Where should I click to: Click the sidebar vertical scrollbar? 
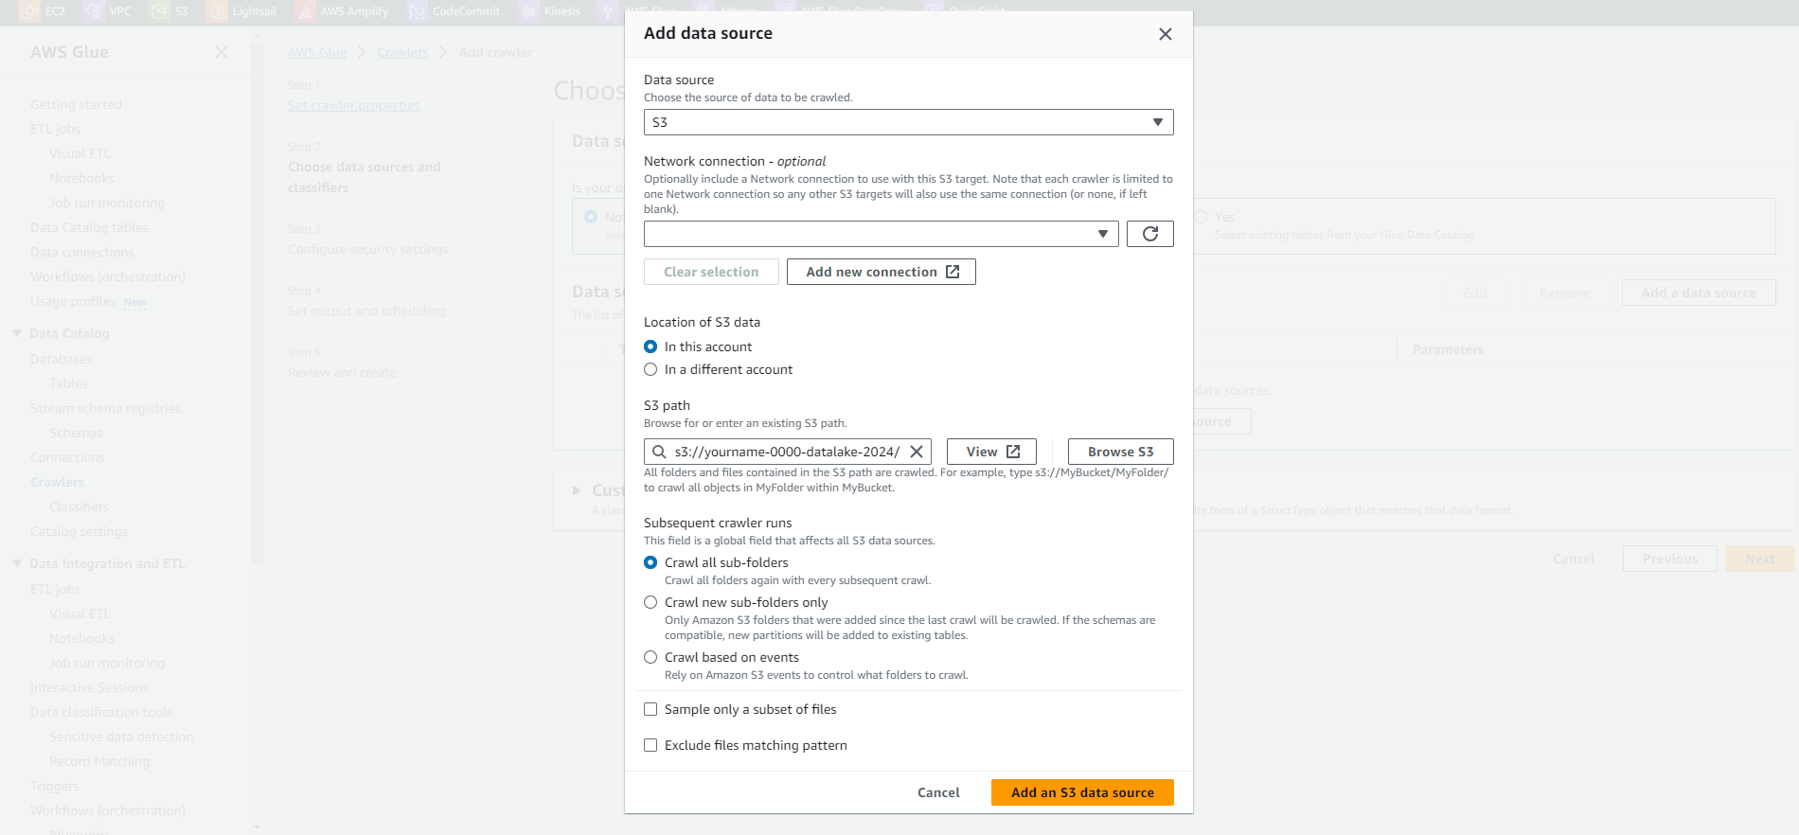point(257,303)
